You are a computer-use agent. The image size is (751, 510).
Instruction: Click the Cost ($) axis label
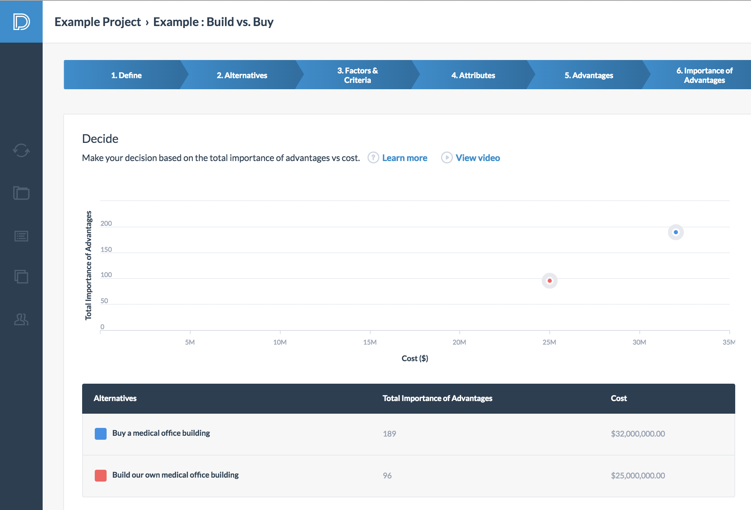pos(415,358)
